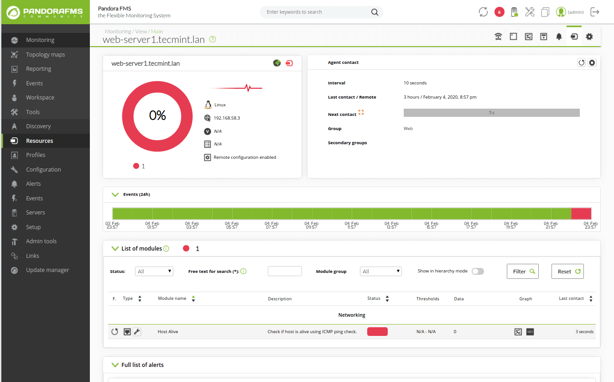The width and height of the screenshot is (614, 382).
Task: Edit Host Alive module with wrench icon
Action: pyautogui.click(x=137, y=332)
